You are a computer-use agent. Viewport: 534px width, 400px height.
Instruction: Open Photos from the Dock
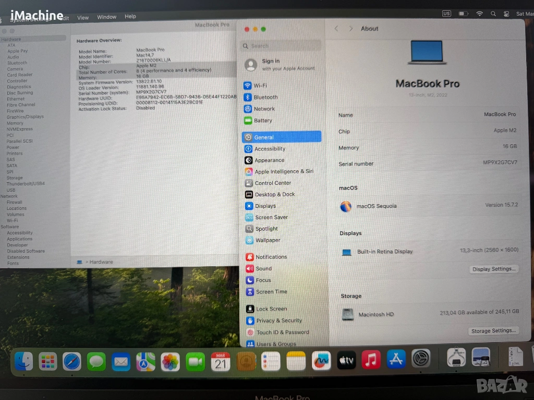pyautogui.click(x=171, y=361)
